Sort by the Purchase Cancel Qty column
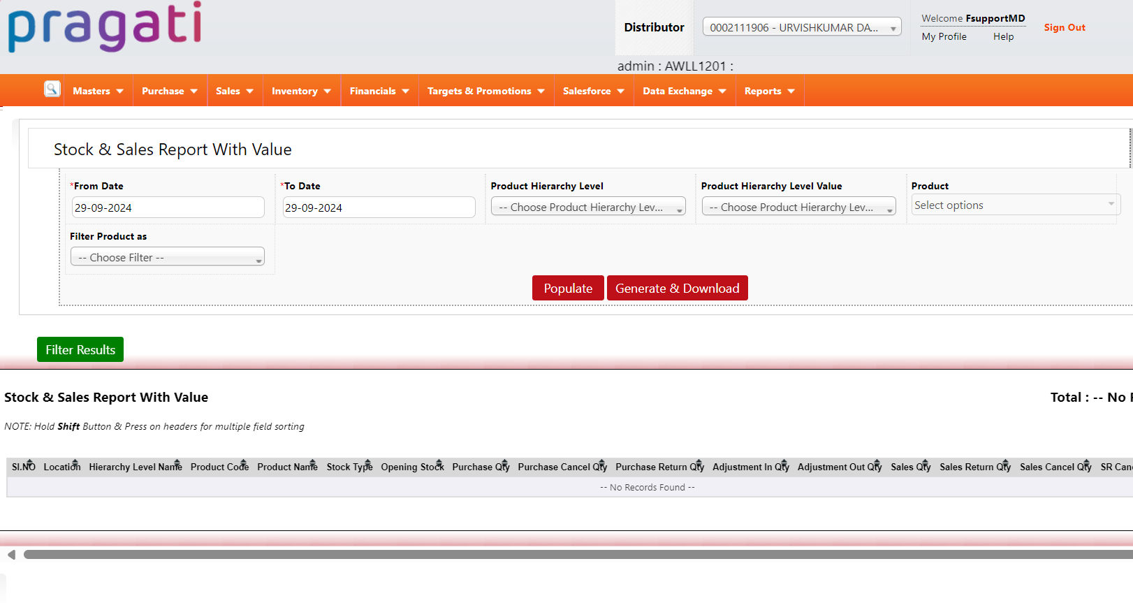This screenshot has height=603, width=1133. (562, 467)
